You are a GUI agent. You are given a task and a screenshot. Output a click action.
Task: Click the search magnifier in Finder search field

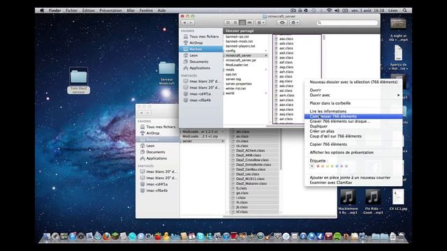click(x=319, y=22)
